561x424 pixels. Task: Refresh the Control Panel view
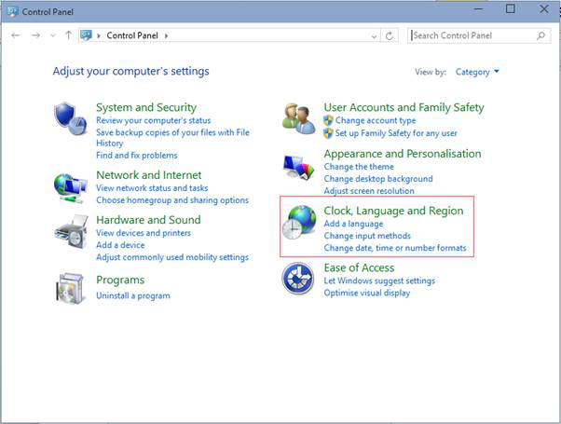click(390, 35)
